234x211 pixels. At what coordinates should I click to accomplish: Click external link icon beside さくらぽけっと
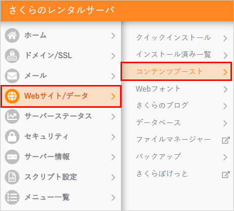point(225,175)
